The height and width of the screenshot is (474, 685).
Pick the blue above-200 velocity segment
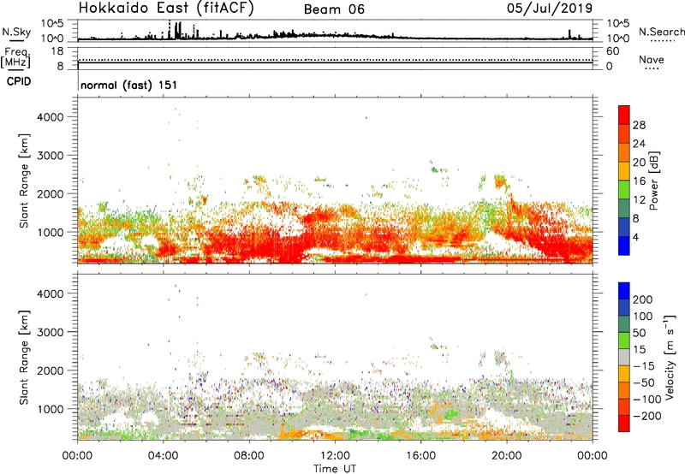(624, 291)
